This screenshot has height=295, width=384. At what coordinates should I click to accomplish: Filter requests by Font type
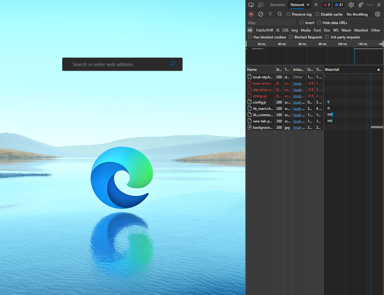click(317, 30)
